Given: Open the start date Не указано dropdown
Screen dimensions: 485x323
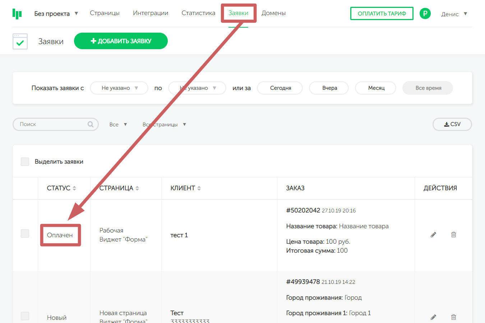Looking at the screenshot, I should [119, 88].
